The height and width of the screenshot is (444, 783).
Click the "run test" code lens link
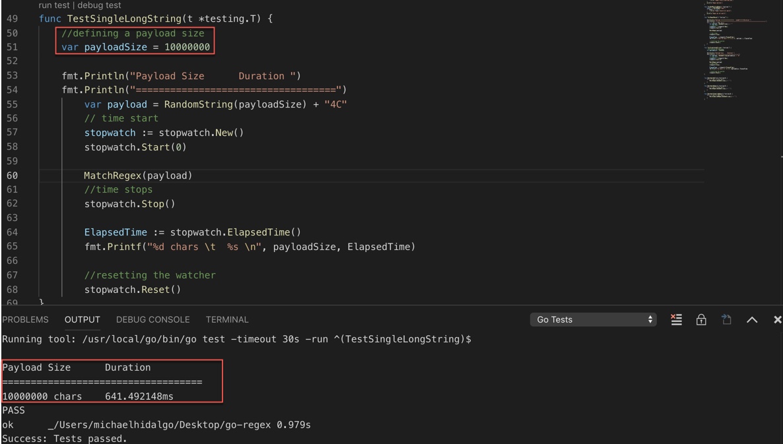54,5
